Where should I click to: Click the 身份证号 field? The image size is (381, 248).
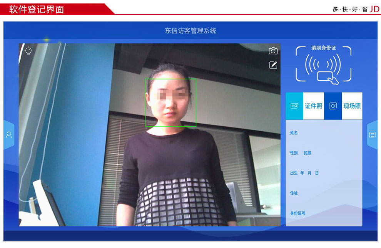[297, 213]
